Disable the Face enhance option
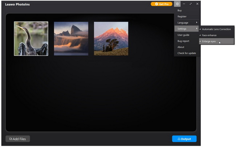This screenshot has height=148, width=236. coord(209,35)
